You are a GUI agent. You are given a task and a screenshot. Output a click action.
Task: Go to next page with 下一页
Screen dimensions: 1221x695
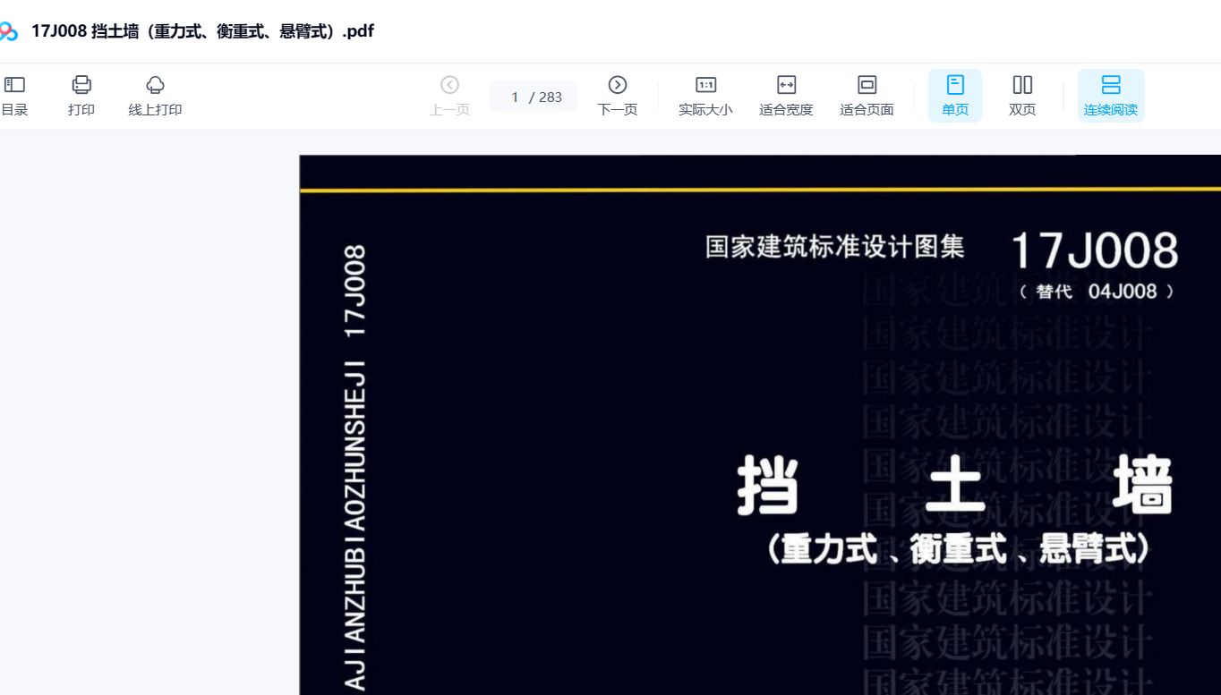pos(618,96)
